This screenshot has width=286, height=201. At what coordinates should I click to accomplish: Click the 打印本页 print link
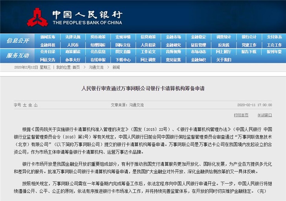[x=241, y=115]
